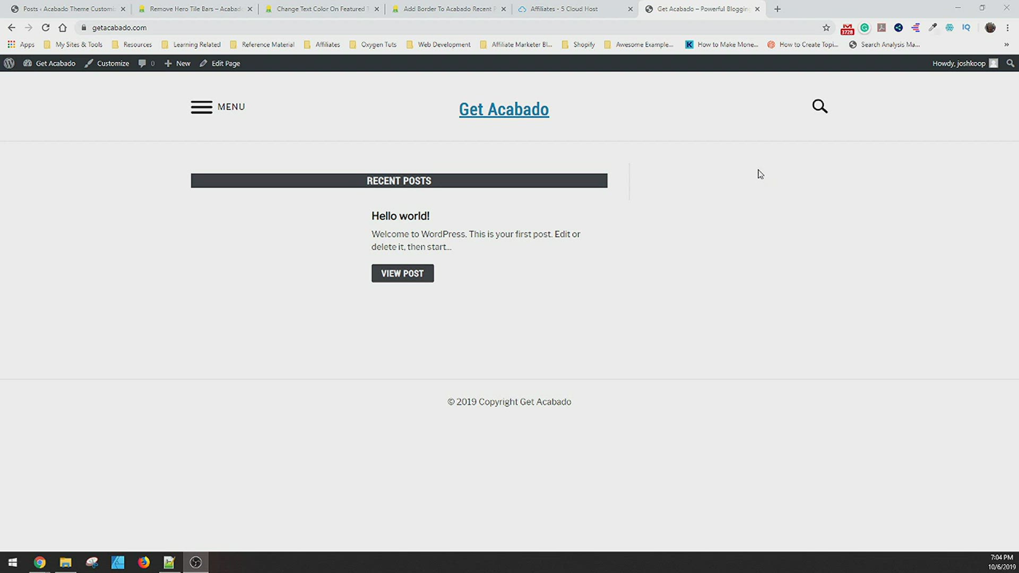Open Reference Material bookmark folder

click(x=262, y=45)
